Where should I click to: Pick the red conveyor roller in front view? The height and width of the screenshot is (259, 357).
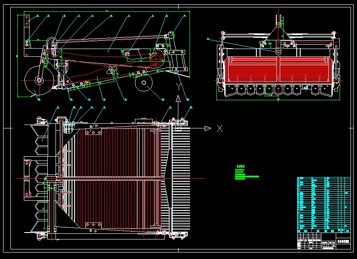[x=278, y=69]
